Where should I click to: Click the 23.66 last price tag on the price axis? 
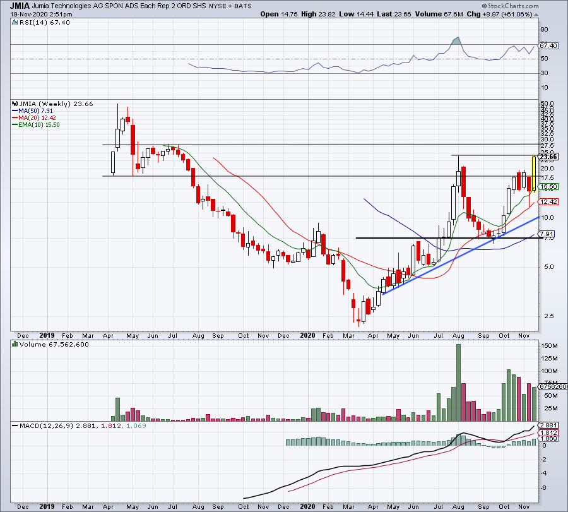pyautogui.click(x=549, y=157)
